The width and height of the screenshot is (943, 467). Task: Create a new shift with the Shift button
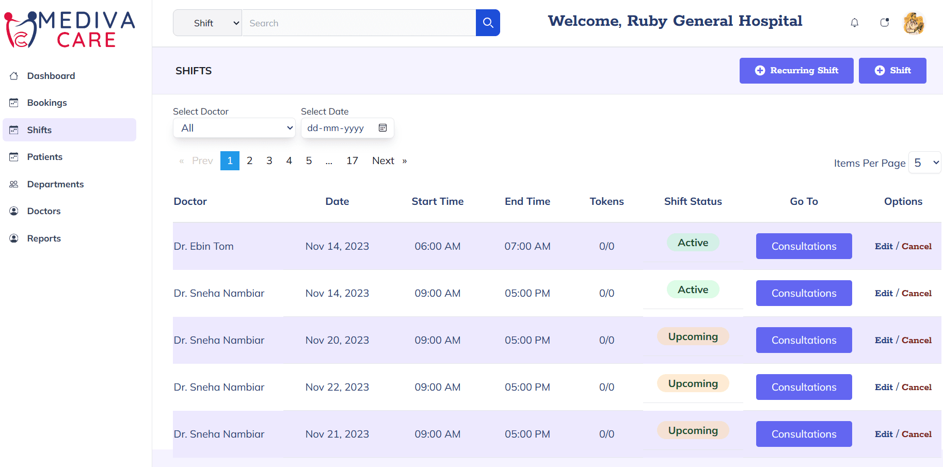tap(892, 71)
